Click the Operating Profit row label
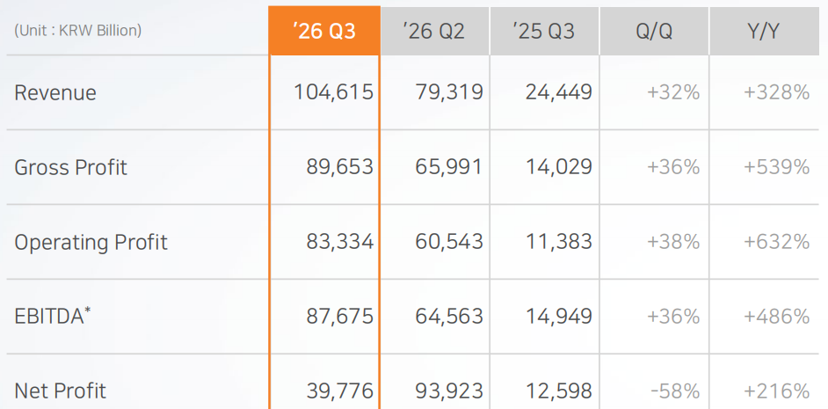This screenshot has height=409, width=828. 91,243
